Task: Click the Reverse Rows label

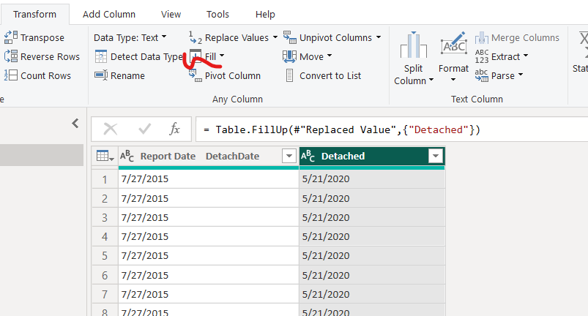Action: tap(50, 56)
